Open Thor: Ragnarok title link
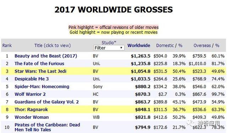The height and width of the screenshot is (133, 227). point(31,110)
